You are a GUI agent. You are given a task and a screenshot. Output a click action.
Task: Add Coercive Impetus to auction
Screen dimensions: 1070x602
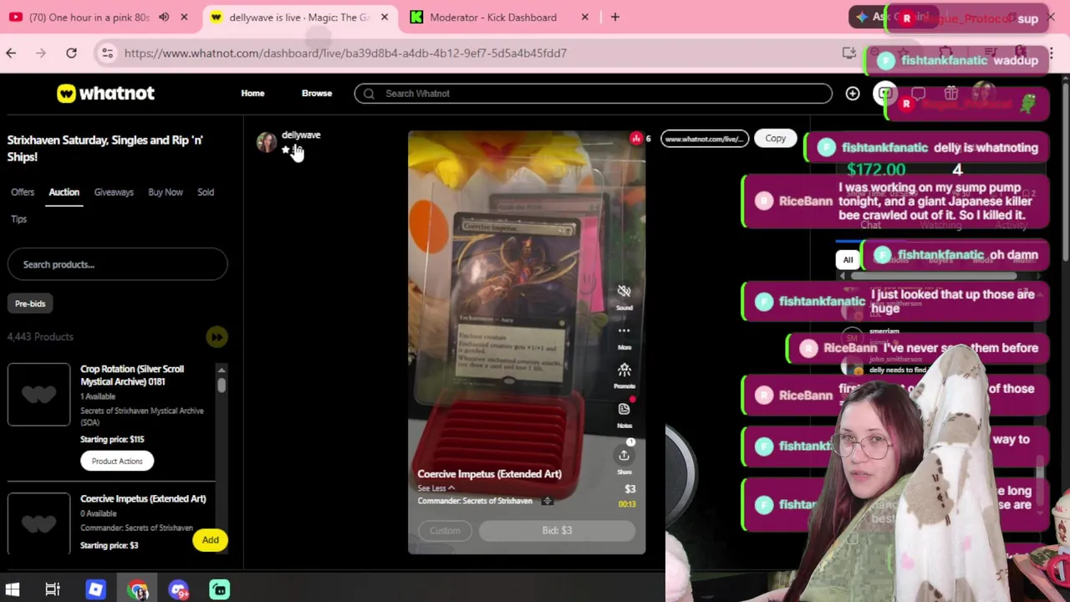point(210,540)
